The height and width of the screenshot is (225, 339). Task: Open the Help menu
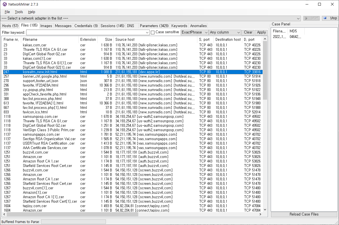tap(32, 12)
